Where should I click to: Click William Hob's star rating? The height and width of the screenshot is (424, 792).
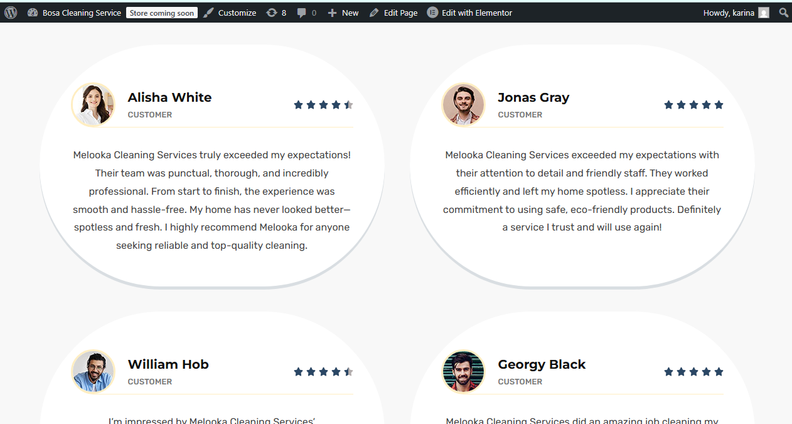[x=324, y=372]
